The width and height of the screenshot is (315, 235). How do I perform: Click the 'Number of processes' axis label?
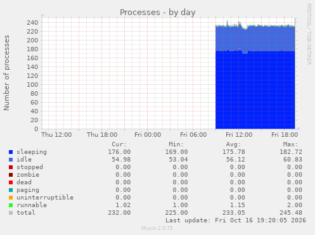pos(6,73)
